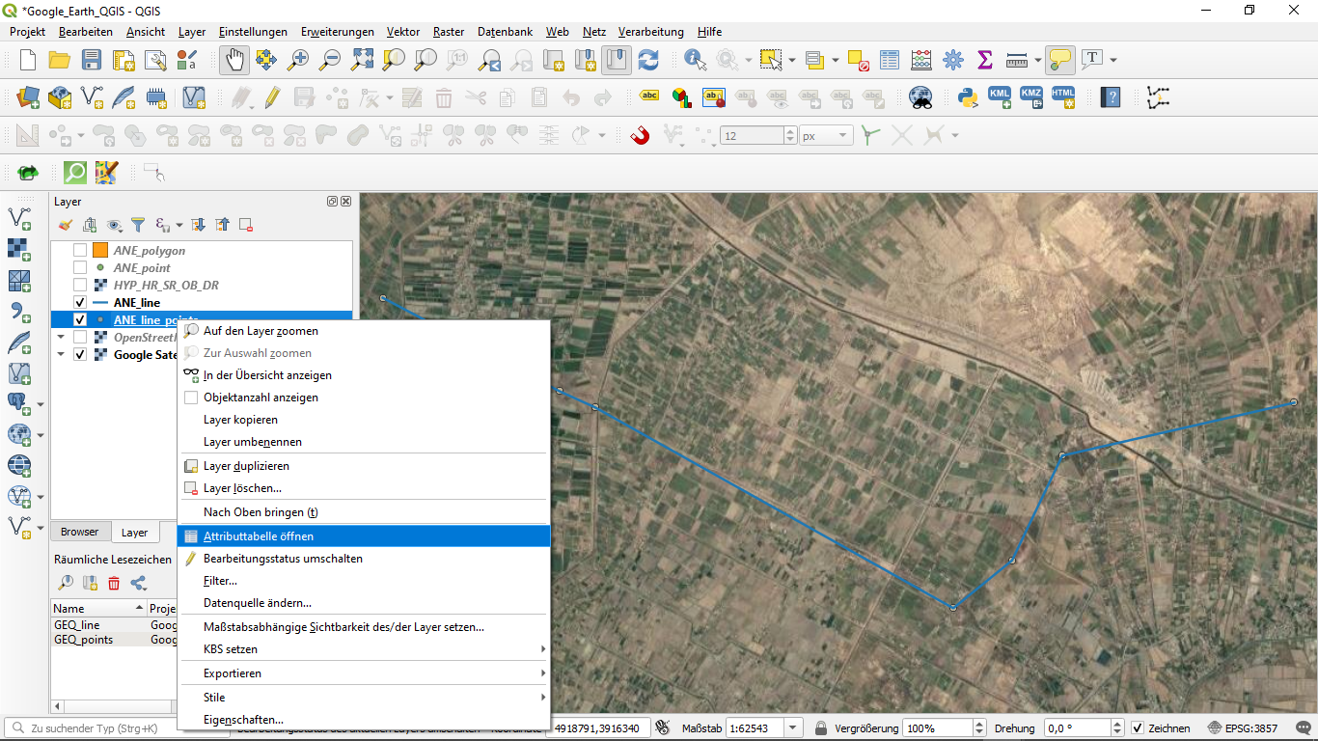Screen dimensions: 1318x741
Task: Open the help book icon
Action: 1111,97
